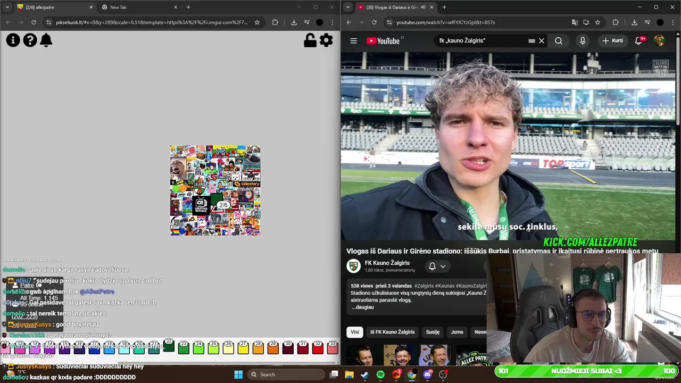Open the help question mark icon
Screen dimensions: 681x383
[30, 40]
